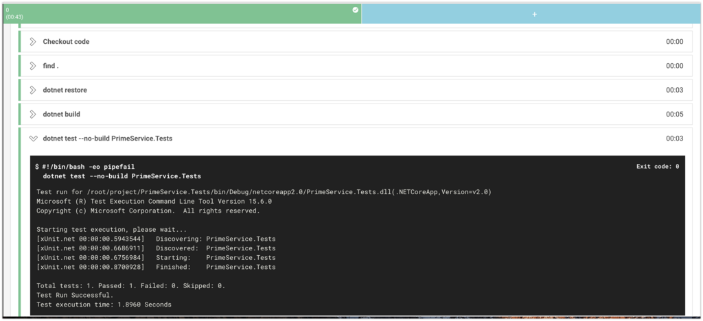This screenshot has width=703, height=321.
Task: Open the blue add-container tab
Action: coord(532,14)
